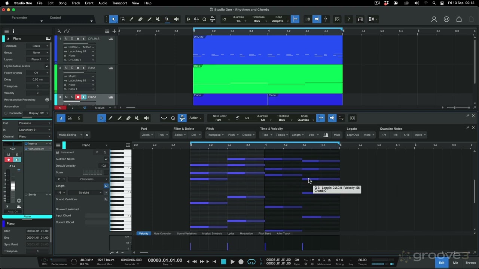
Task: Open the Browse panel button
Action: [x=471, y=263]
